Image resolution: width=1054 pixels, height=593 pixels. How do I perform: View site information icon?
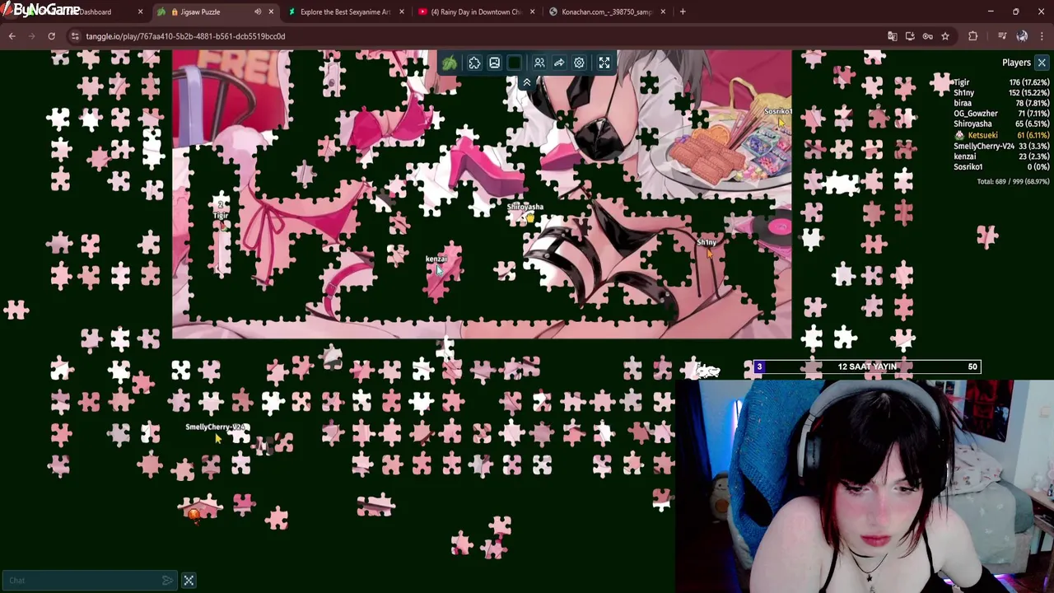pos(75,36)
